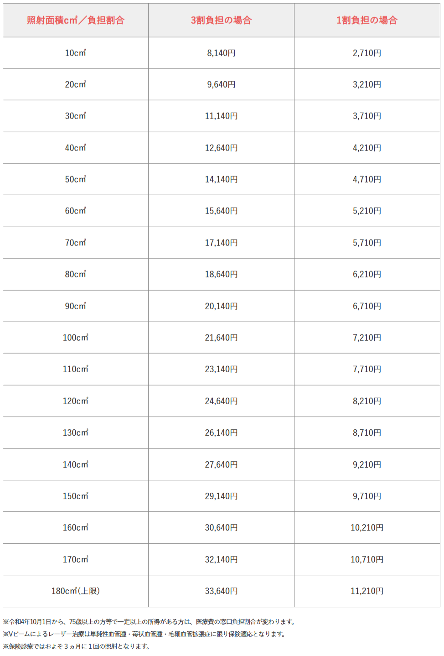This screenshot has height=656, width=444.
Task: Click the footnote about Vビーム laser treatment
Action: 145,634
